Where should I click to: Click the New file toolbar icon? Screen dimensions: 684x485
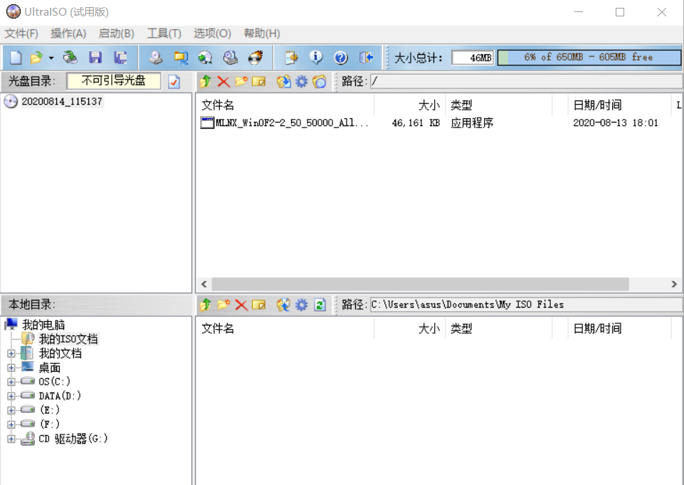pos(15,58)
